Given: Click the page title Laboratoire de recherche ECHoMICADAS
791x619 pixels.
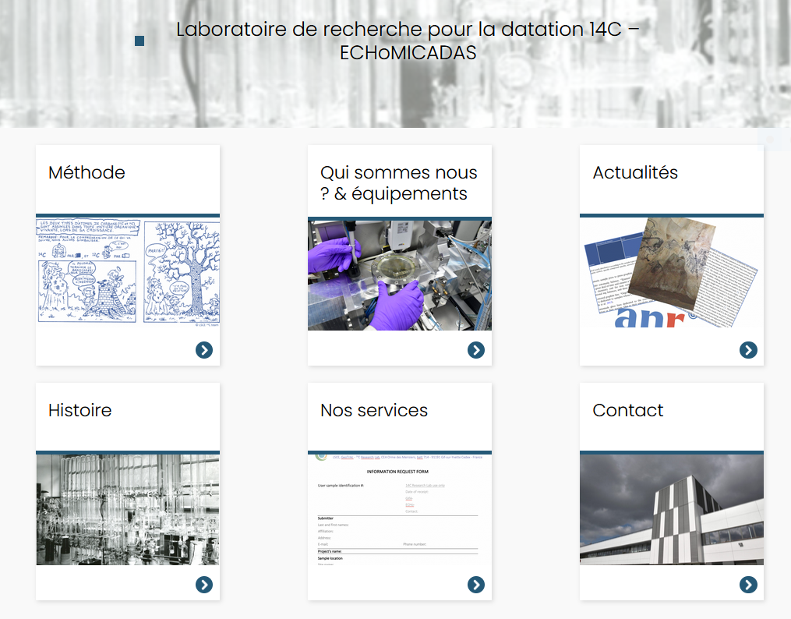Looking at the screenshot, I should click(408, 41).
